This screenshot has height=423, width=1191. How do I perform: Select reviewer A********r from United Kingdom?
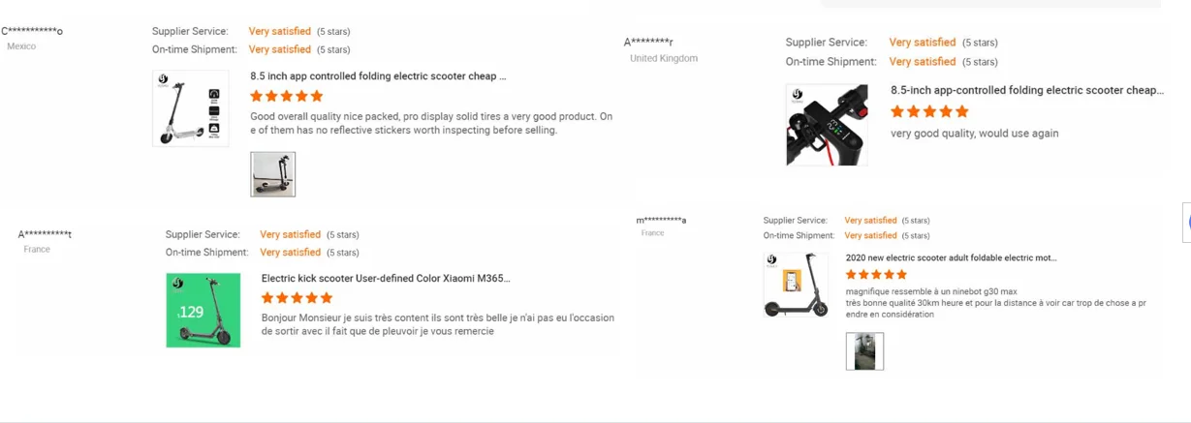(x=648, y=42)
